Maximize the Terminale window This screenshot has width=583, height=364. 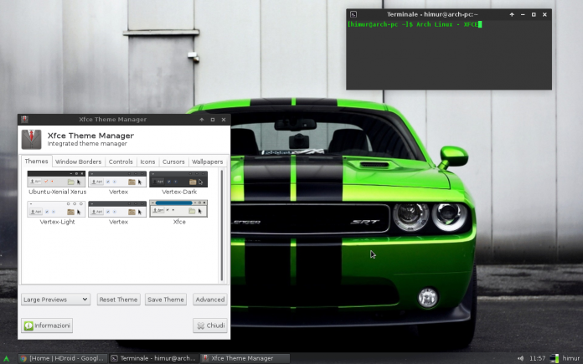[534, 14]
